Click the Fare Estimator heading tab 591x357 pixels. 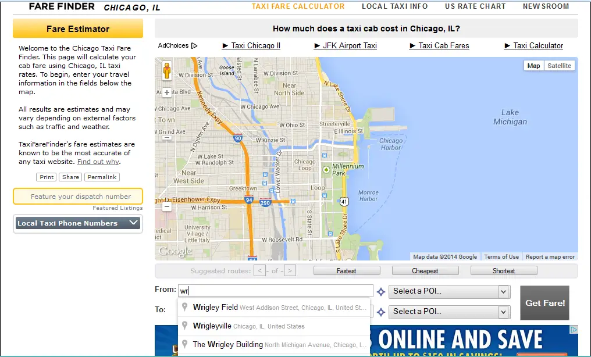(78, 28)
